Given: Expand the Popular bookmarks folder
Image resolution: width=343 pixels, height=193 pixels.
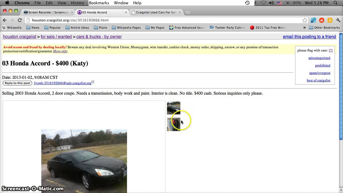Looking at the screenshot, I should pyautogui.click(x=53, y=28).
